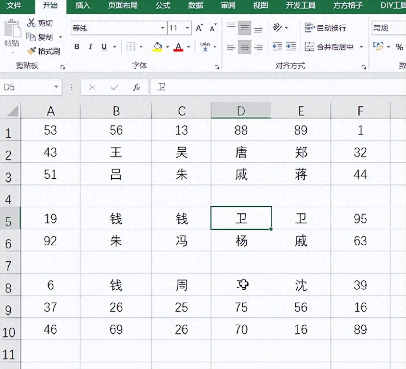Switch to the View (视图) tab

tap(261, 5)
